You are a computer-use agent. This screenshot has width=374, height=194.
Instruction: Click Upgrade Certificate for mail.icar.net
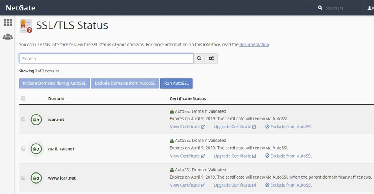tap(235, 156)
